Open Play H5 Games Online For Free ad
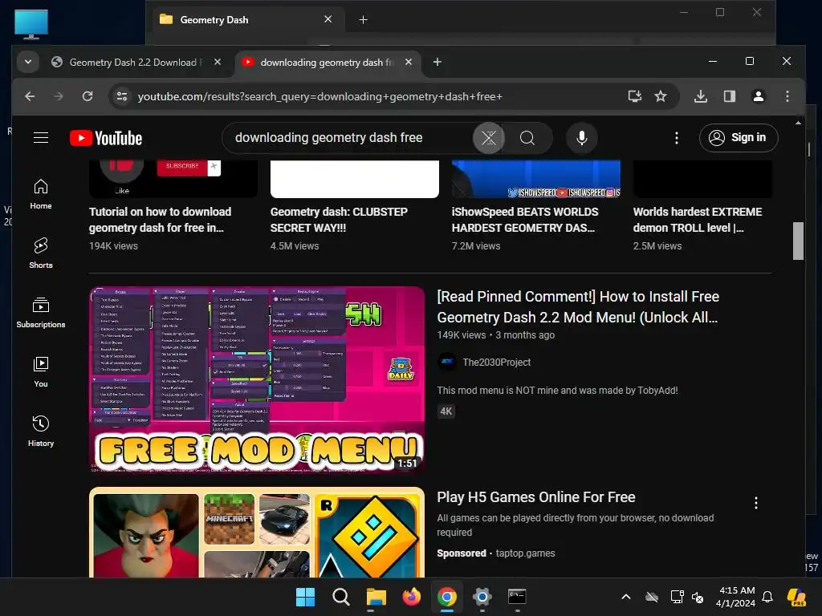Image resolution: width=822 pixels, height=616 pixels. pyautogui.click(x=535, y=497)
